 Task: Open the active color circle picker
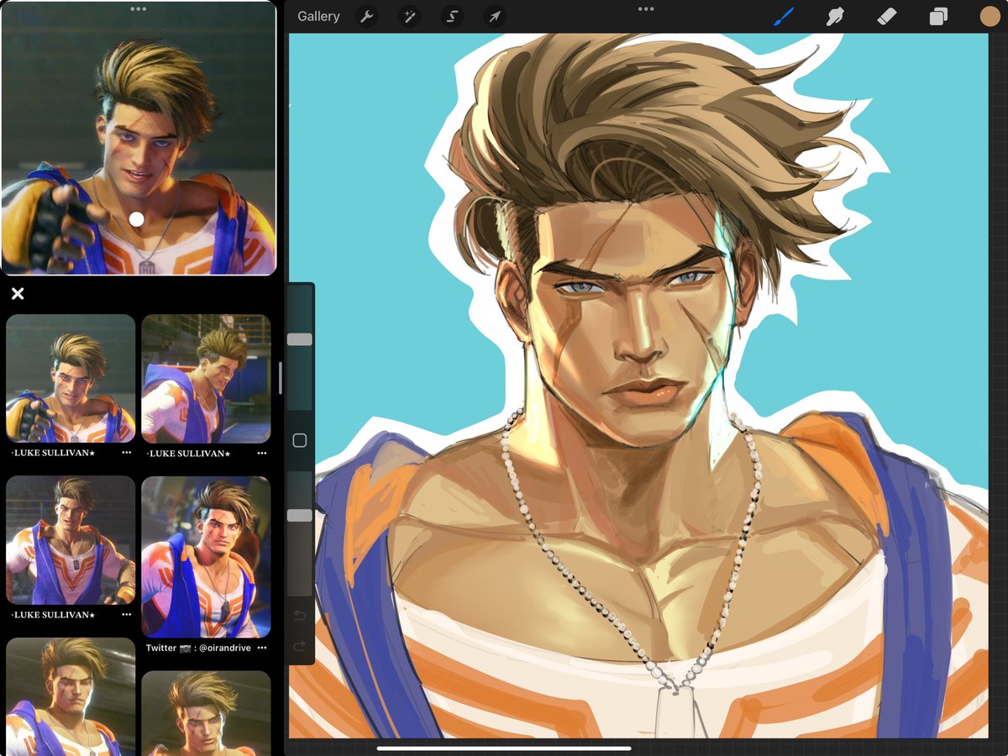[990, 16]
